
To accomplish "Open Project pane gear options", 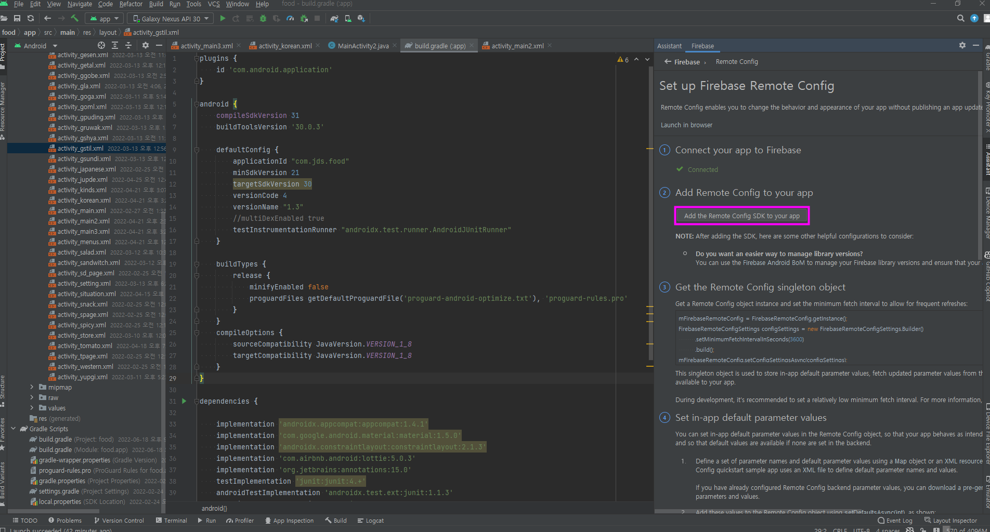I will 146,46.
